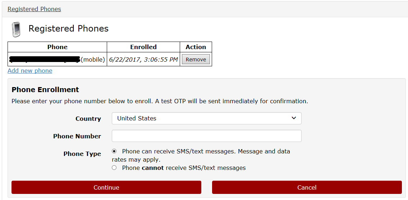Select radio for phone cannot receive SMS
408x200 pixels.
(x=114, y=168)
